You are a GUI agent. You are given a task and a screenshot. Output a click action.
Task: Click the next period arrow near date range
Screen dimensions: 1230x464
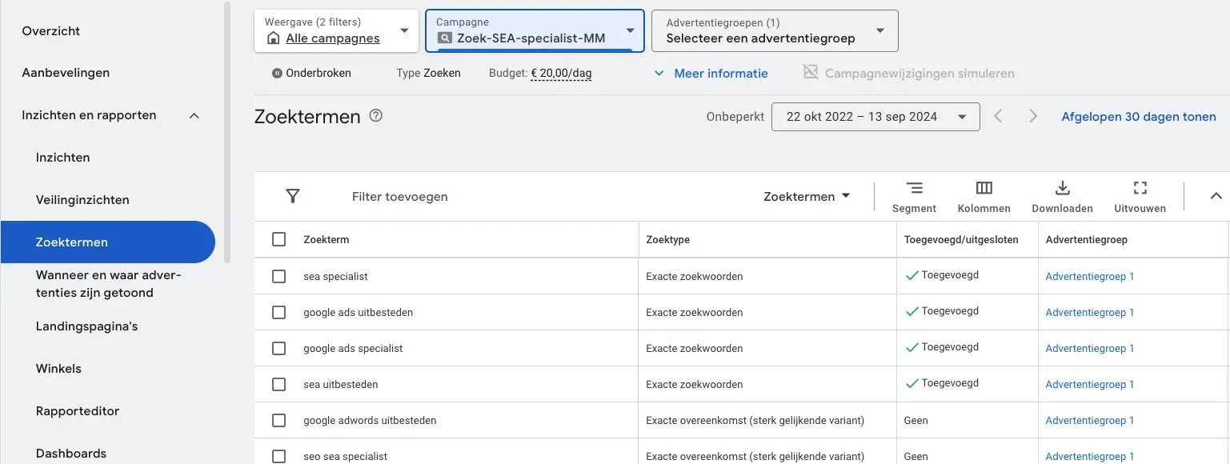coord(1032,116)
